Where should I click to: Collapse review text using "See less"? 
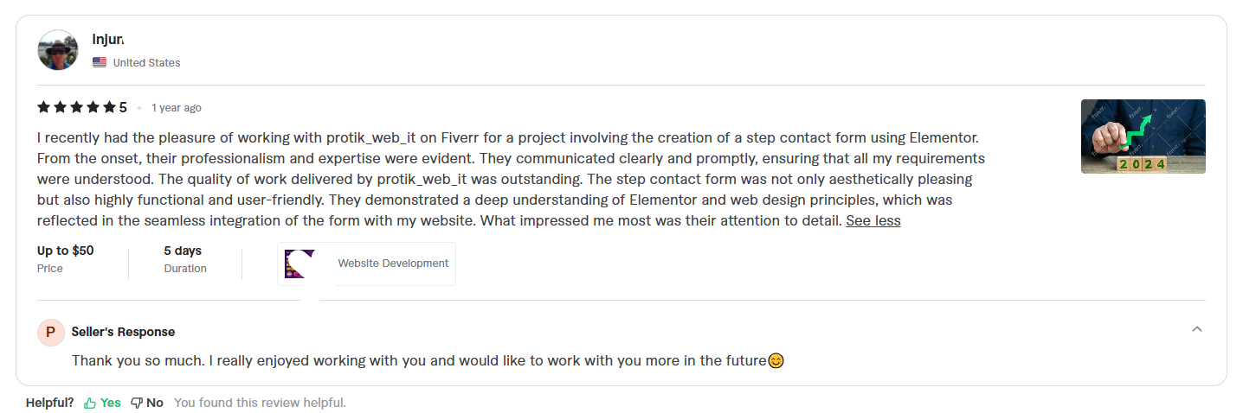pos(873,220)
